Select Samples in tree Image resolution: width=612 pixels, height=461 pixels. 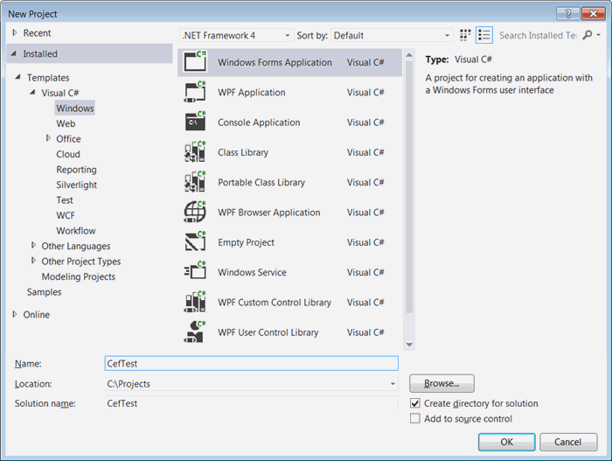point(44,292)
